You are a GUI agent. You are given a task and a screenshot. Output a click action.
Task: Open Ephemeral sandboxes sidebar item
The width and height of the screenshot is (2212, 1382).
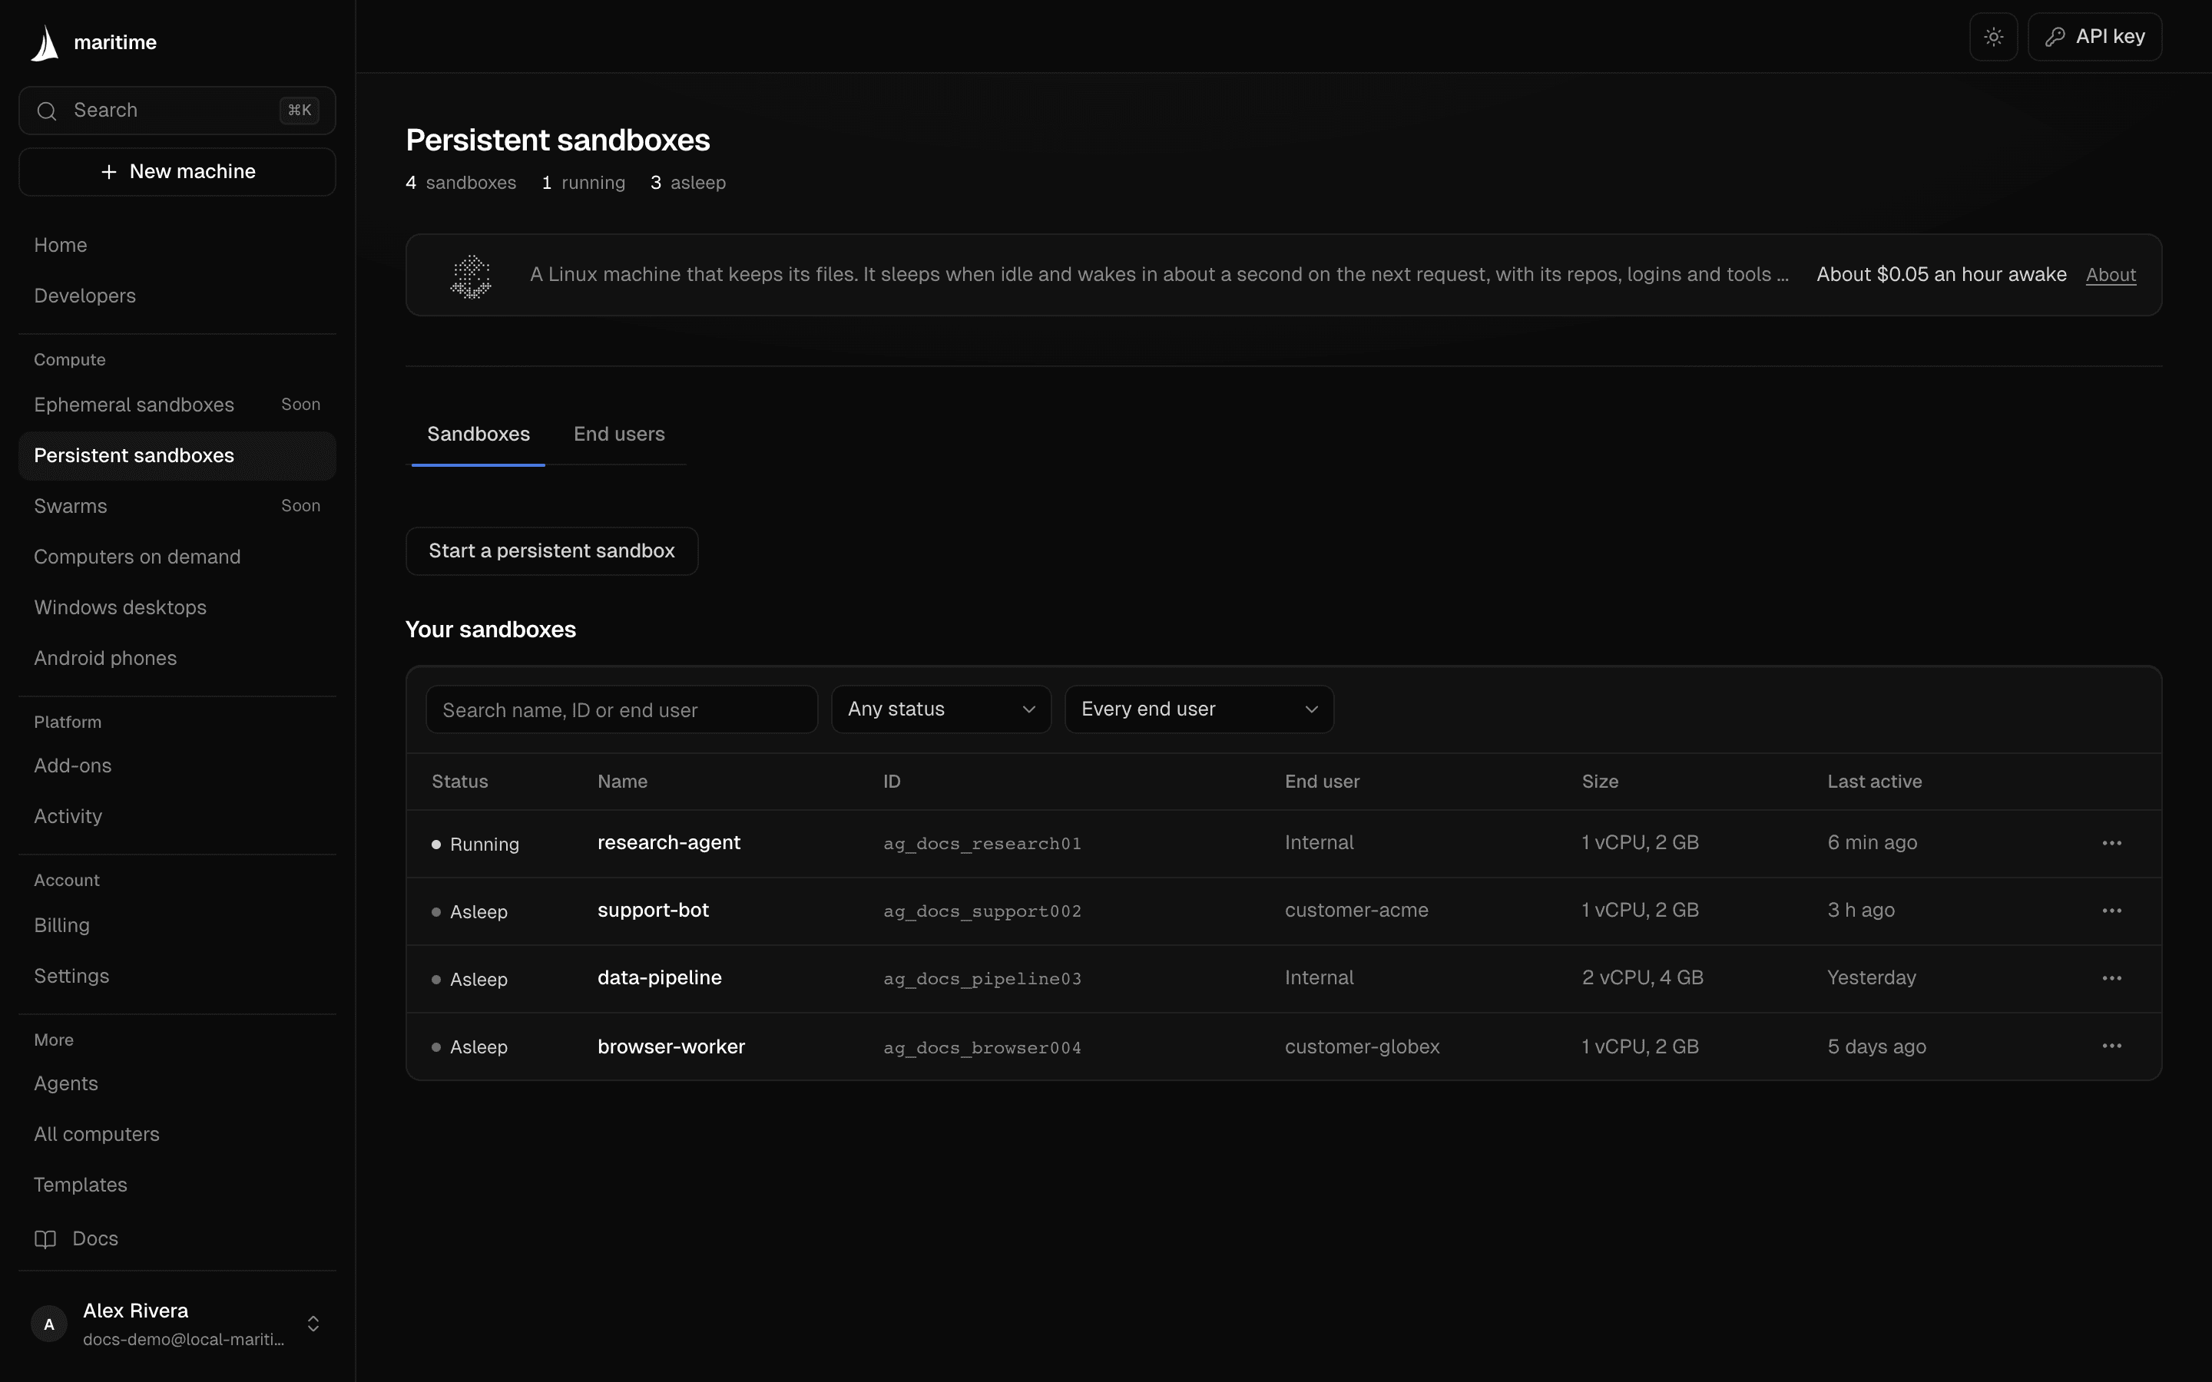point(177,405)
